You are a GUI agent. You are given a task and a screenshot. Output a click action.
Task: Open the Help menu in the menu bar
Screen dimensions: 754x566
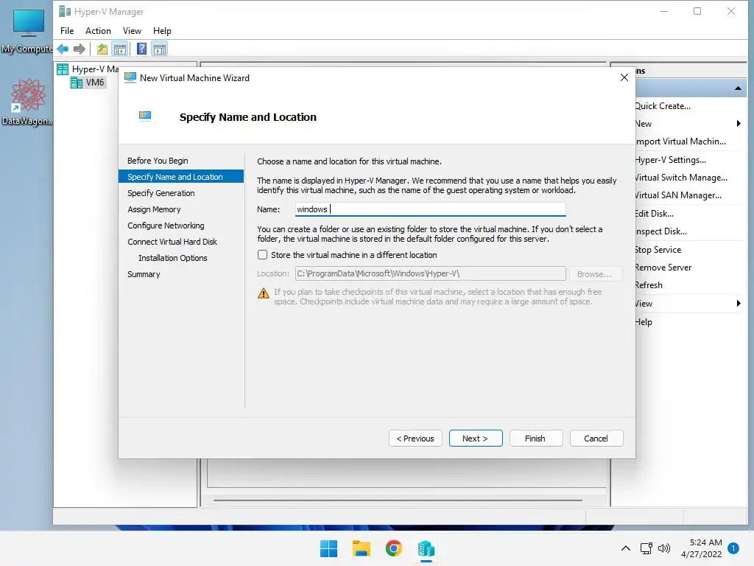162,31
